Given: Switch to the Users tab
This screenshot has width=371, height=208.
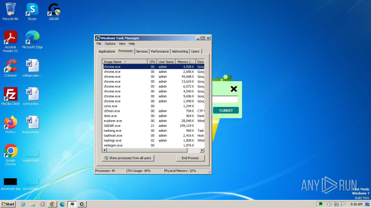Looking at the screenshot, I should [x=195, y=51].
